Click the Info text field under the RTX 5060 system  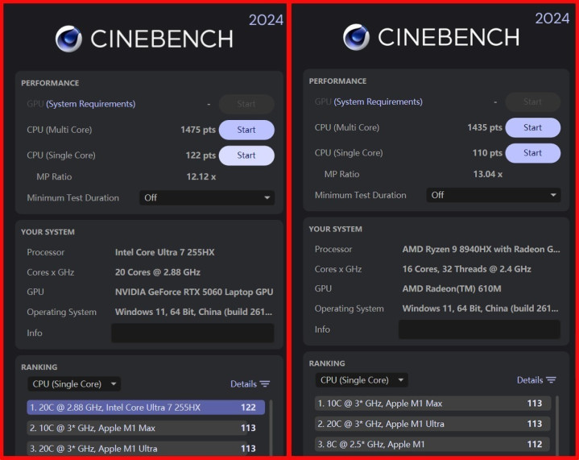[x=192, y=333]
